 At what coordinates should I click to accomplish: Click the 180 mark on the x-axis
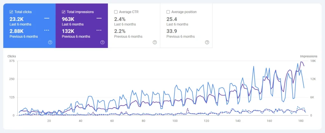tap(301, 121)
